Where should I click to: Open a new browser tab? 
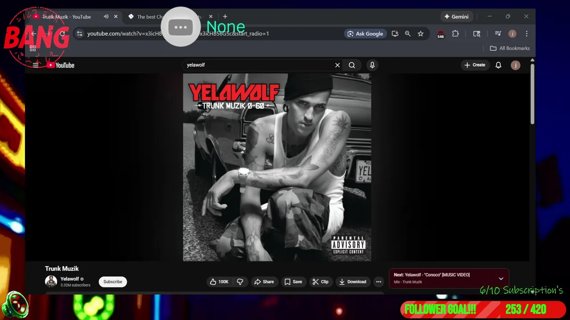[x=225, y=17]
